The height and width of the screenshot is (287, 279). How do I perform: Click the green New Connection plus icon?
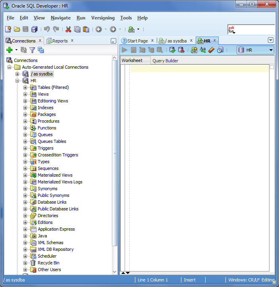click(10, 50)
